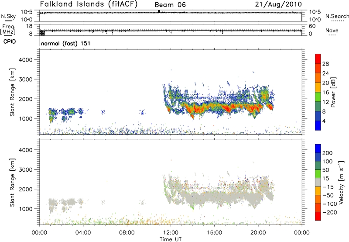349x242 pixels.
Task: Pick orange Velocity segment between -100 and -50
Action: click(318, 199)
